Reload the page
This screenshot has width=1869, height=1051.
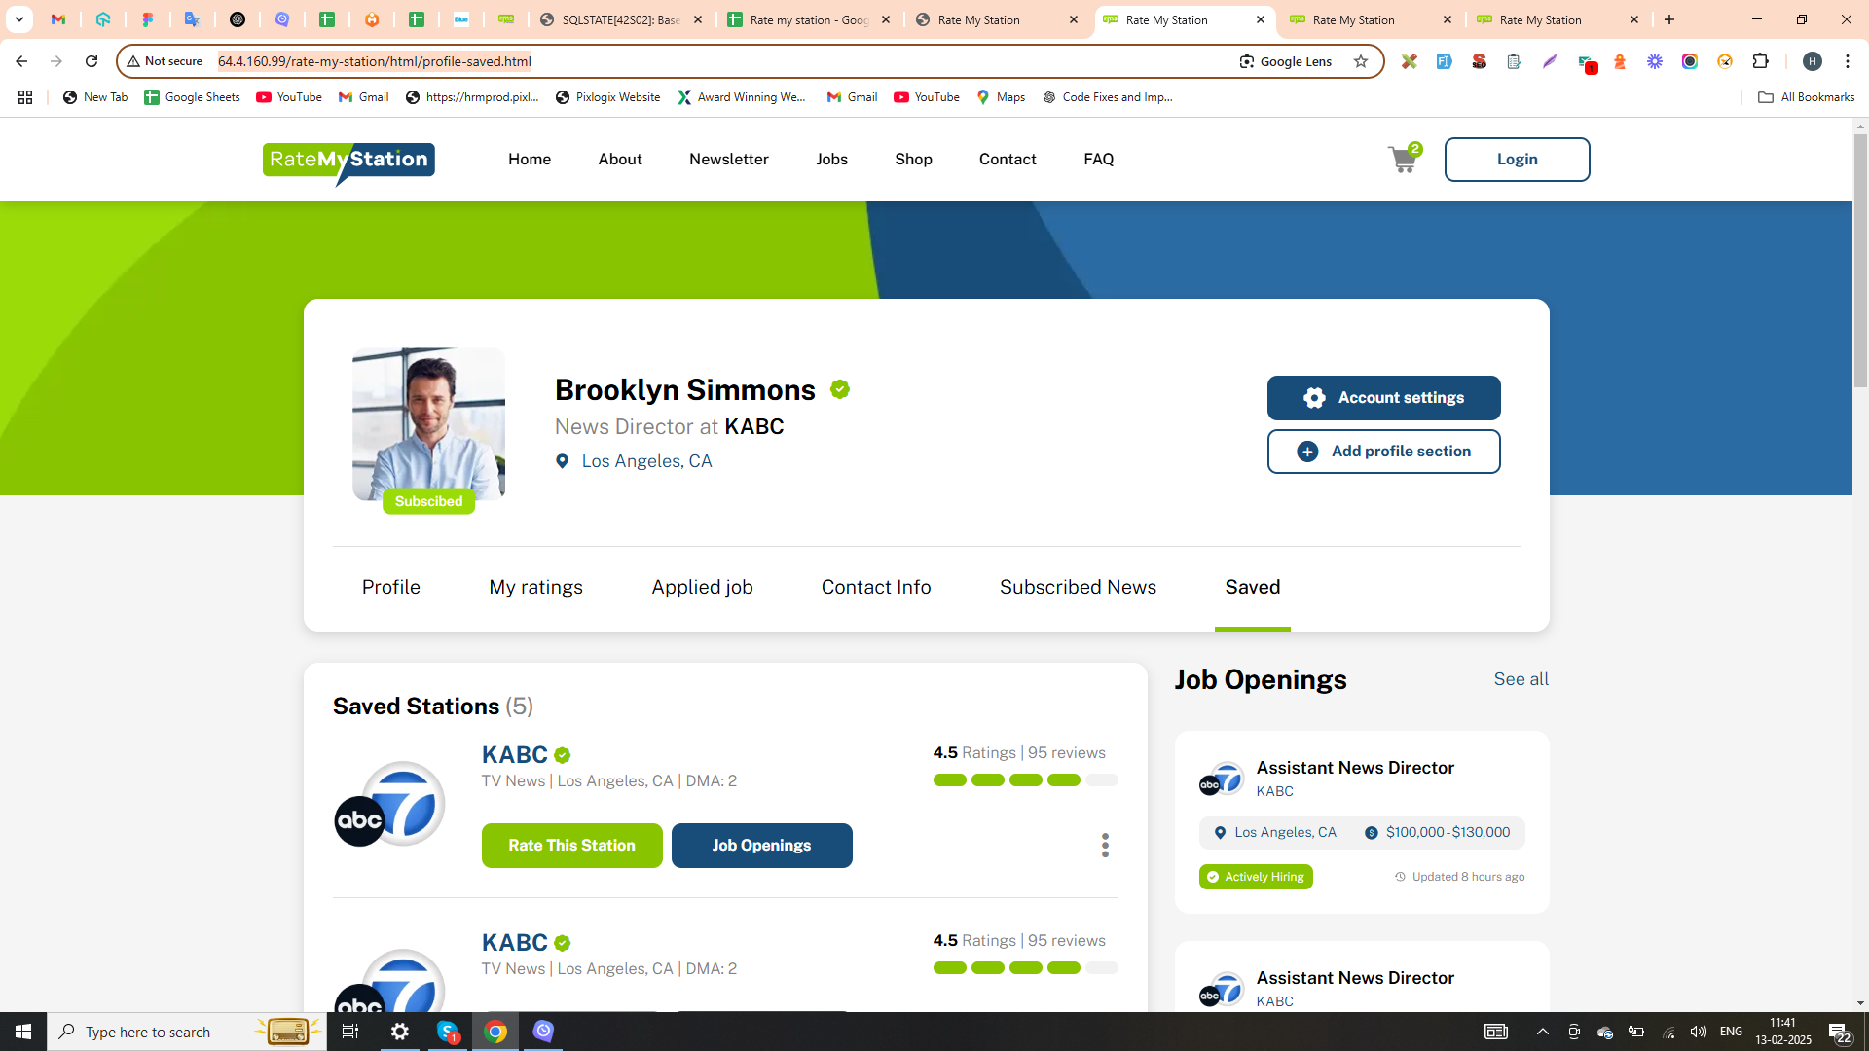click(x=92, y=61)
